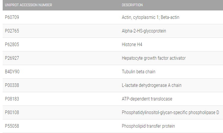Select accession number P55058
The height and width of the screenshot is (133, 223).
[x=12, y=126]
